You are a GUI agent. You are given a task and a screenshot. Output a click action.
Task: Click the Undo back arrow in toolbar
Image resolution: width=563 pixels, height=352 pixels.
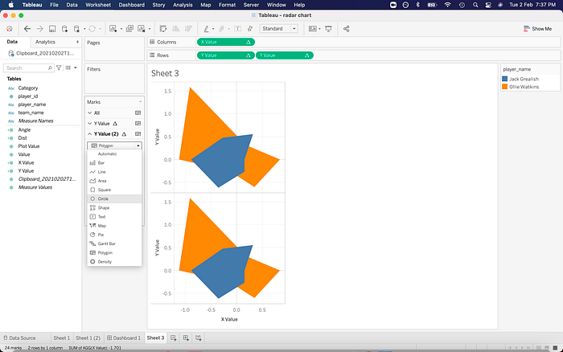click(27, 29)
